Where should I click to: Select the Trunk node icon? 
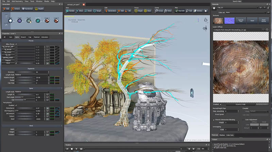pos(29,21)
